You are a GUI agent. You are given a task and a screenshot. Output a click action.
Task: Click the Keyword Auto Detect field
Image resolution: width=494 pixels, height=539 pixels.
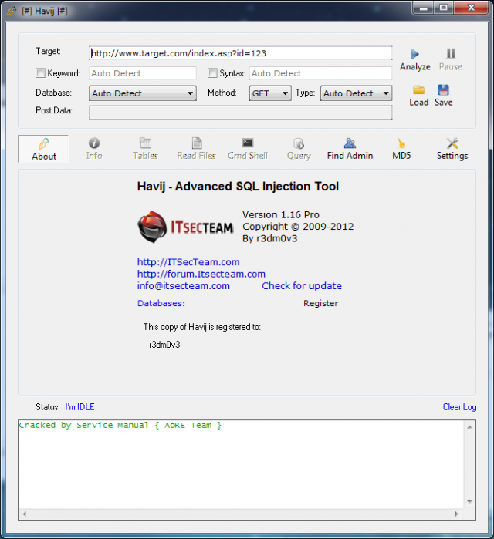143,73
